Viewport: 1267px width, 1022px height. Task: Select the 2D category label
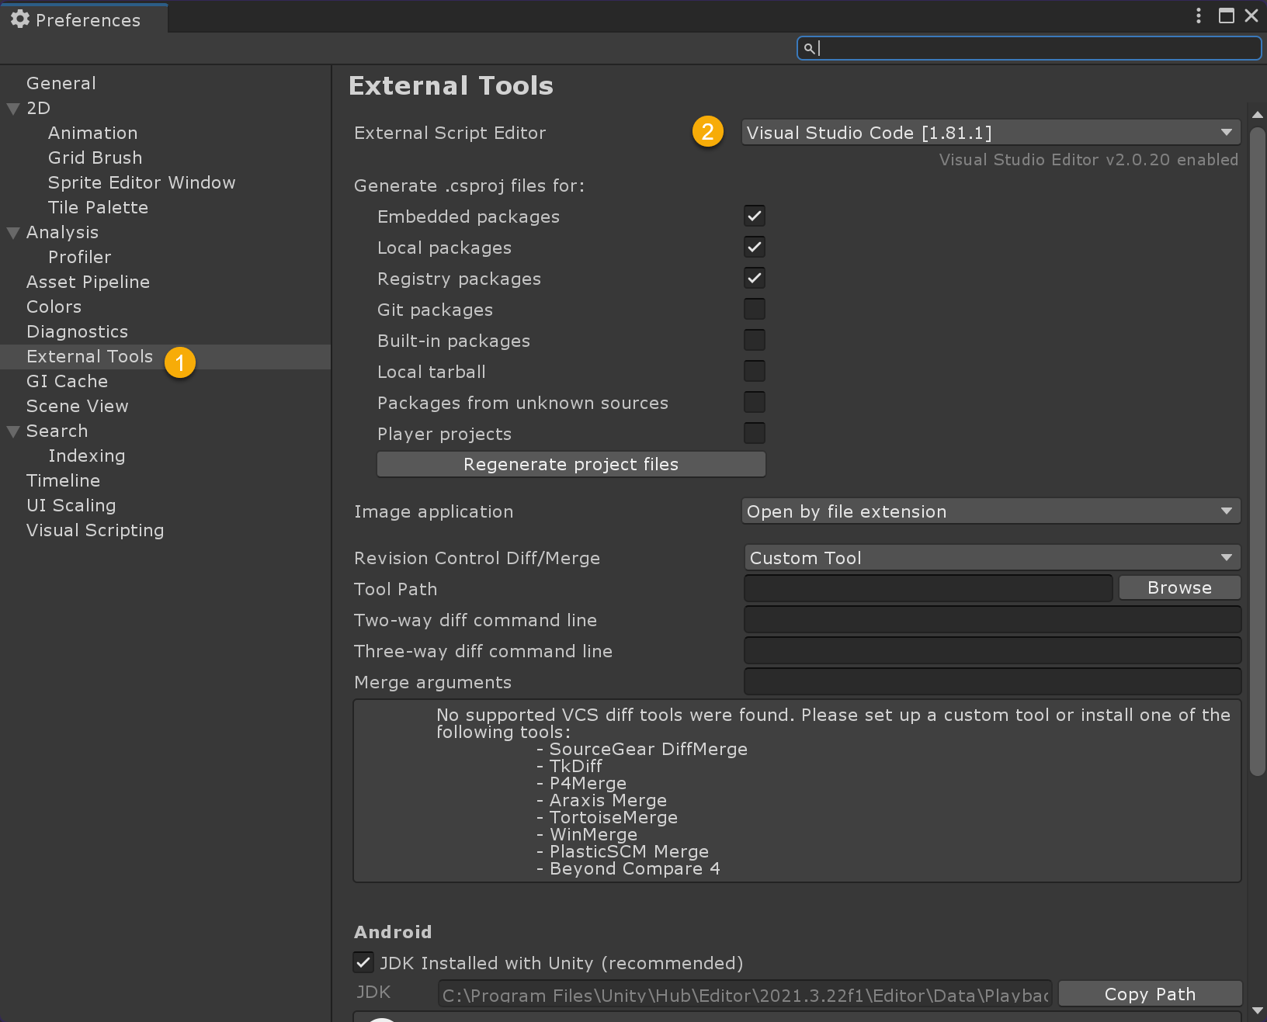(x=39, y=108)
